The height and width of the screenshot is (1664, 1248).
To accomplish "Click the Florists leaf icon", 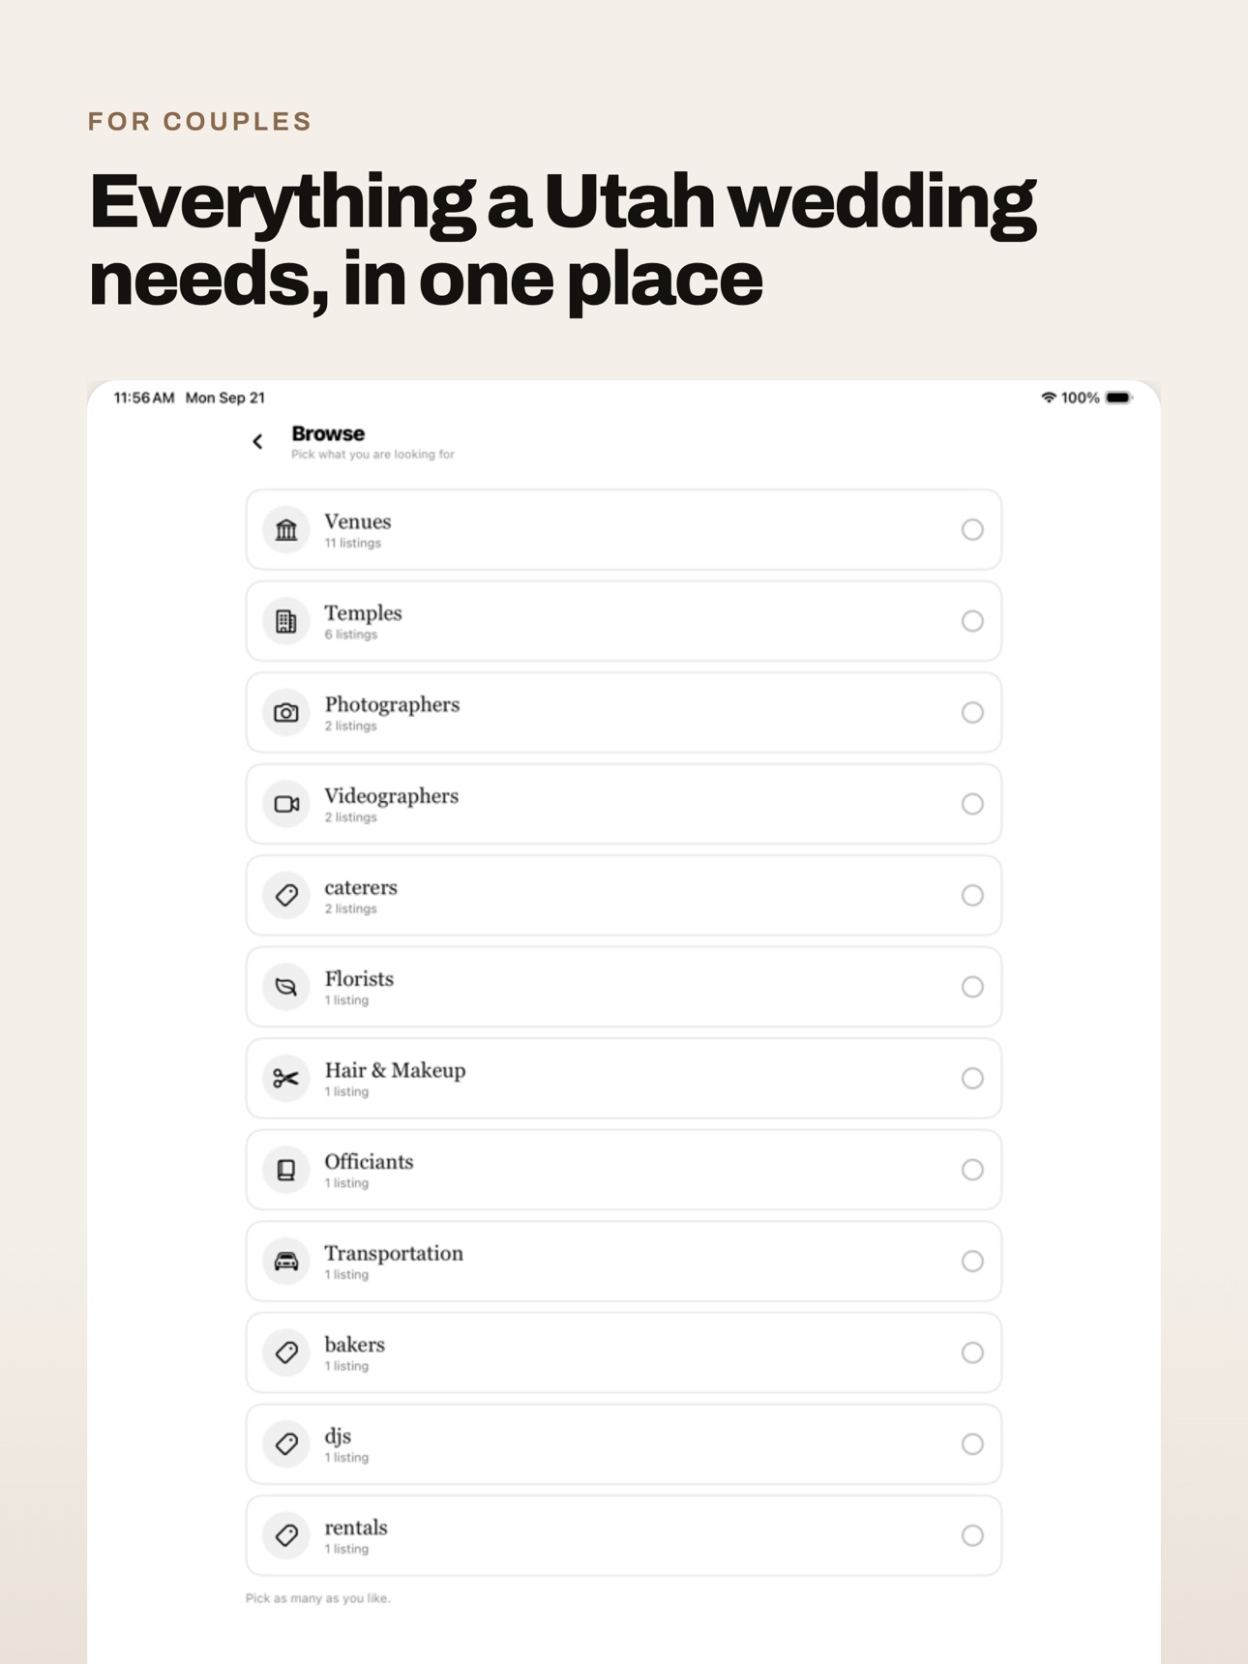I will (x=286, y=987).
